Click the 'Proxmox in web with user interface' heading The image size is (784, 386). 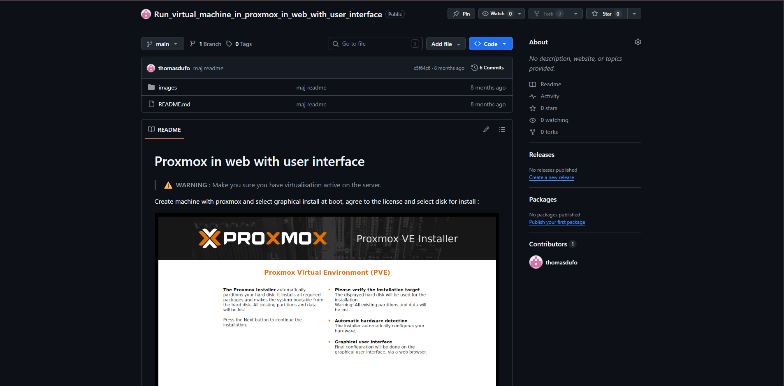point(260,161)
